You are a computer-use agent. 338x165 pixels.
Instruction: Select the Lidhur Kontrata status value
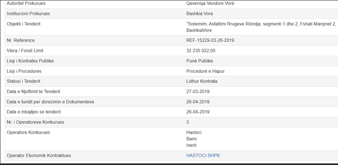tap(202, 81)
